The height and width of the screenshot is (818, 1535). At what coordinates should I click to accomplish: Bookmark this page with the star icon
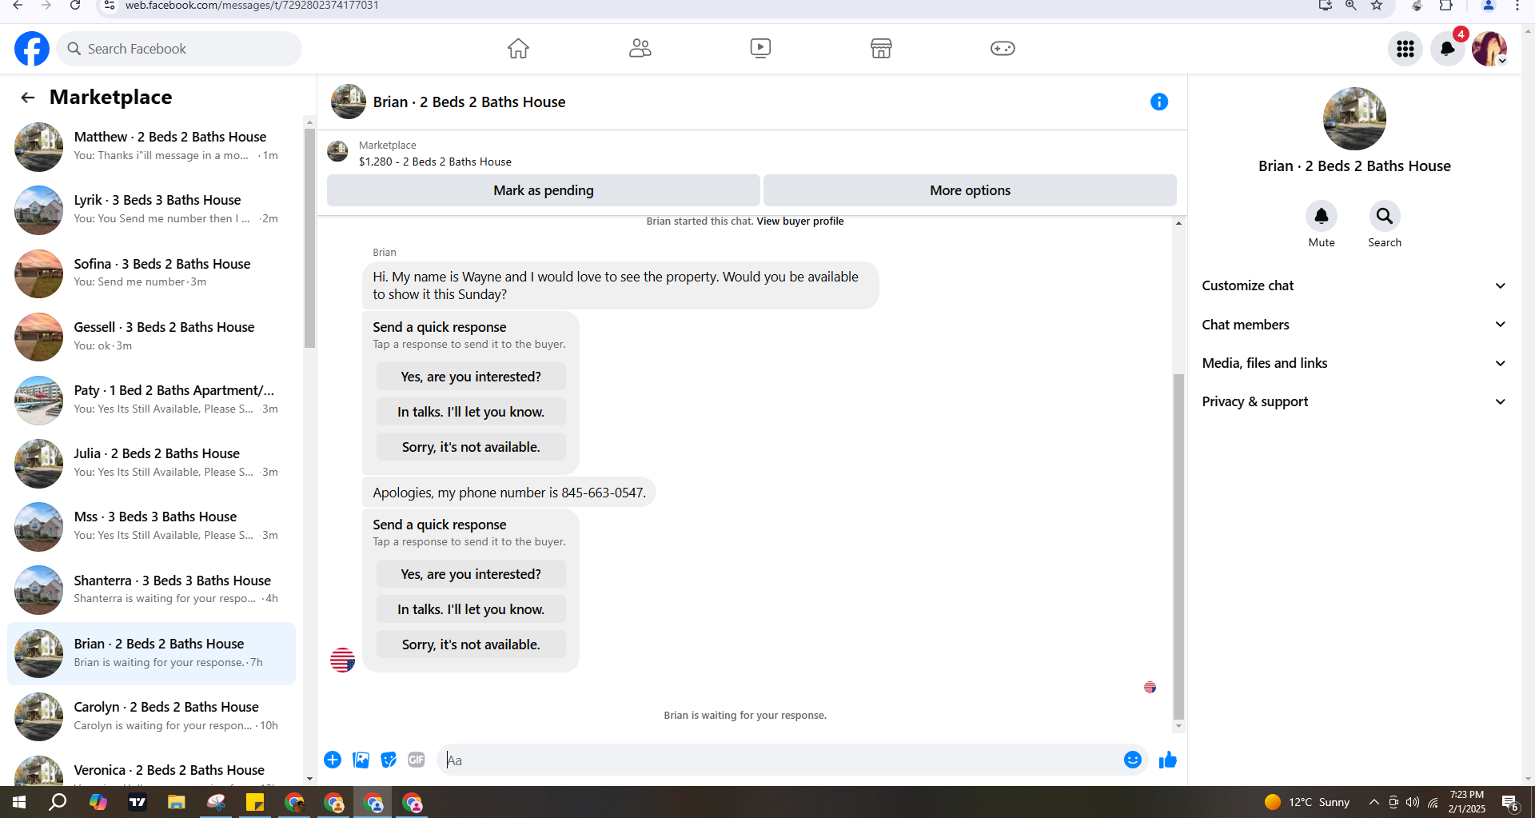coord(1377,6)
